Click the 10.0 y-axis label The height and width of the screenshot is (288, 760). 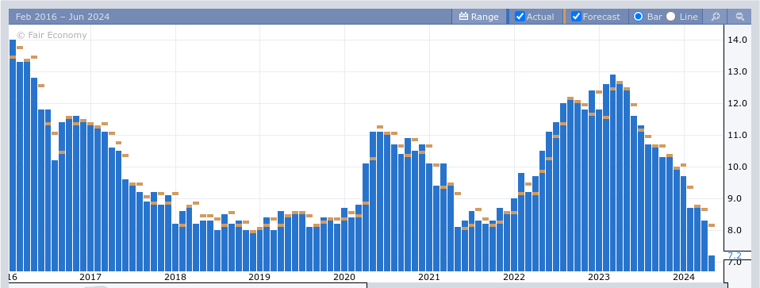tap(737, 167)
